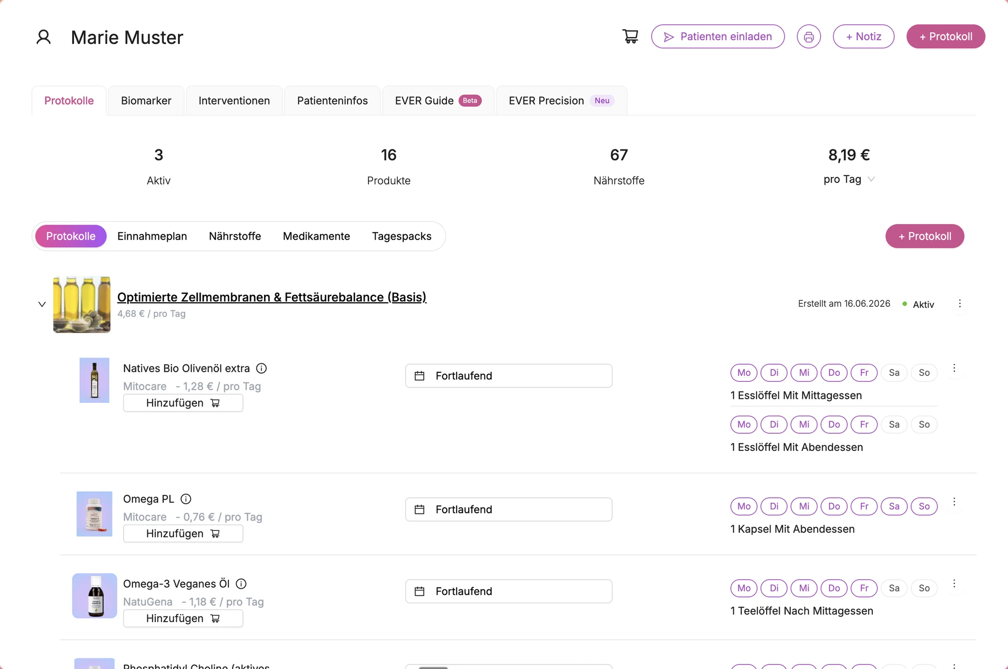Open Fortlaufend duration field for Natives Bio Olivenöl
Viewport: 1008px width, 669px height.
[x=509, y=376]
